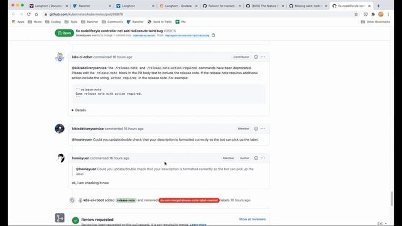402x226 pixels.
Task: Open Chrome's three-dot menu
Action: [388, 14]
